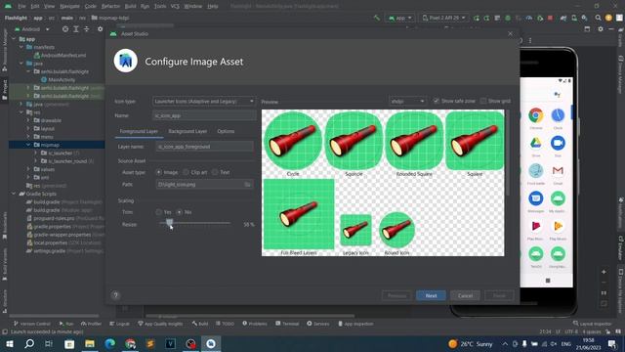Click in the Name input field
This screenshot has height=352, width=625.
(x=204, y=115)
